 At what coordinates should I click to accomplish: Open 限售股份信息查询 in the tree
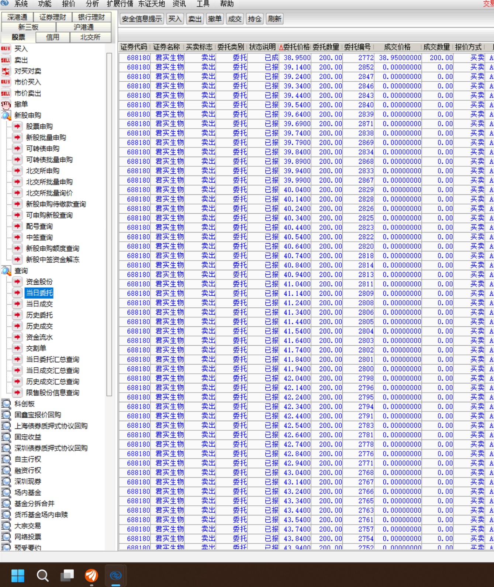click(x=53, y=393)
